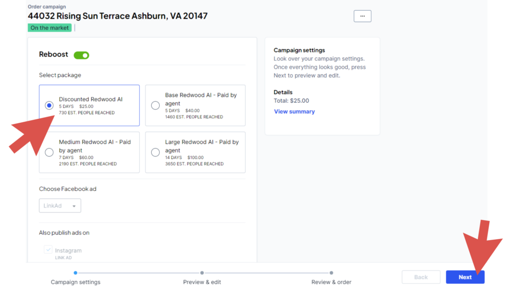Choose Medium Redwood AI package radio
The width and height of the screenshot is (516, 290).
pos(49,152)
